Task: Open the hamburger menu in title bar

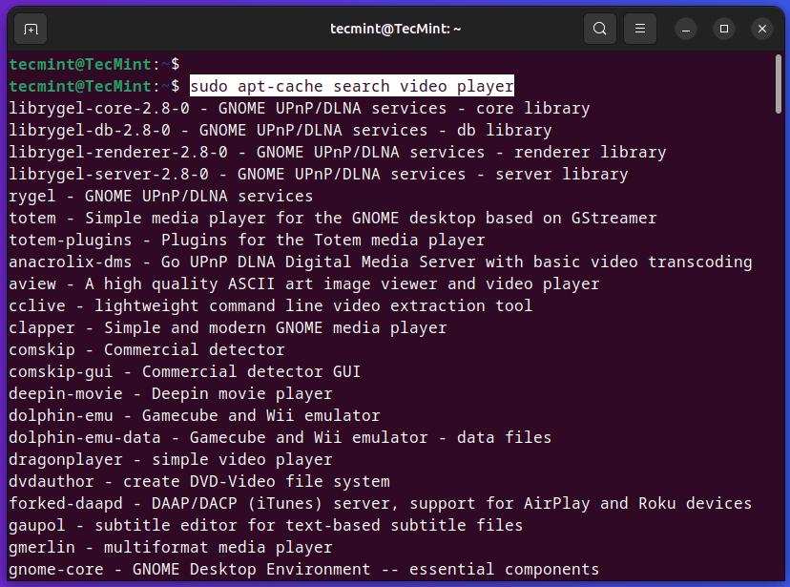Action: tap(641, 29)
